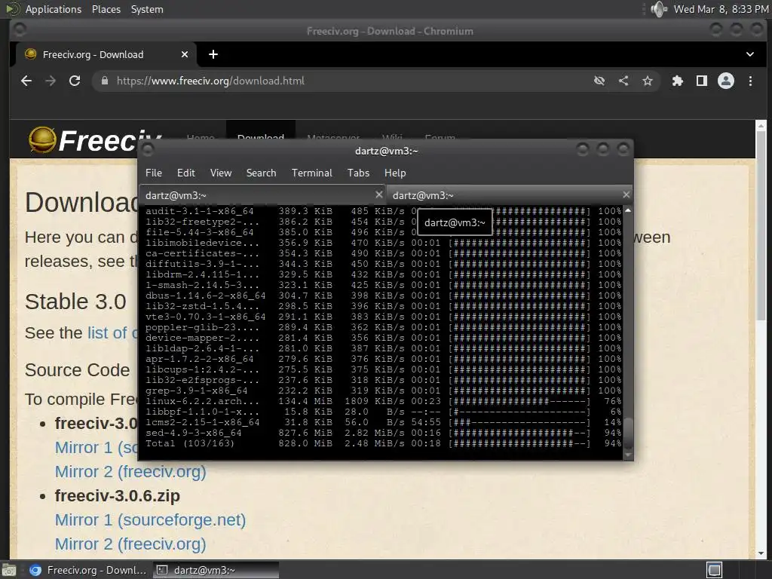The width and height of the screenshot is (772, 579).
Task: Click the show desktop icon in bottom panel
Action: [9, 570]
